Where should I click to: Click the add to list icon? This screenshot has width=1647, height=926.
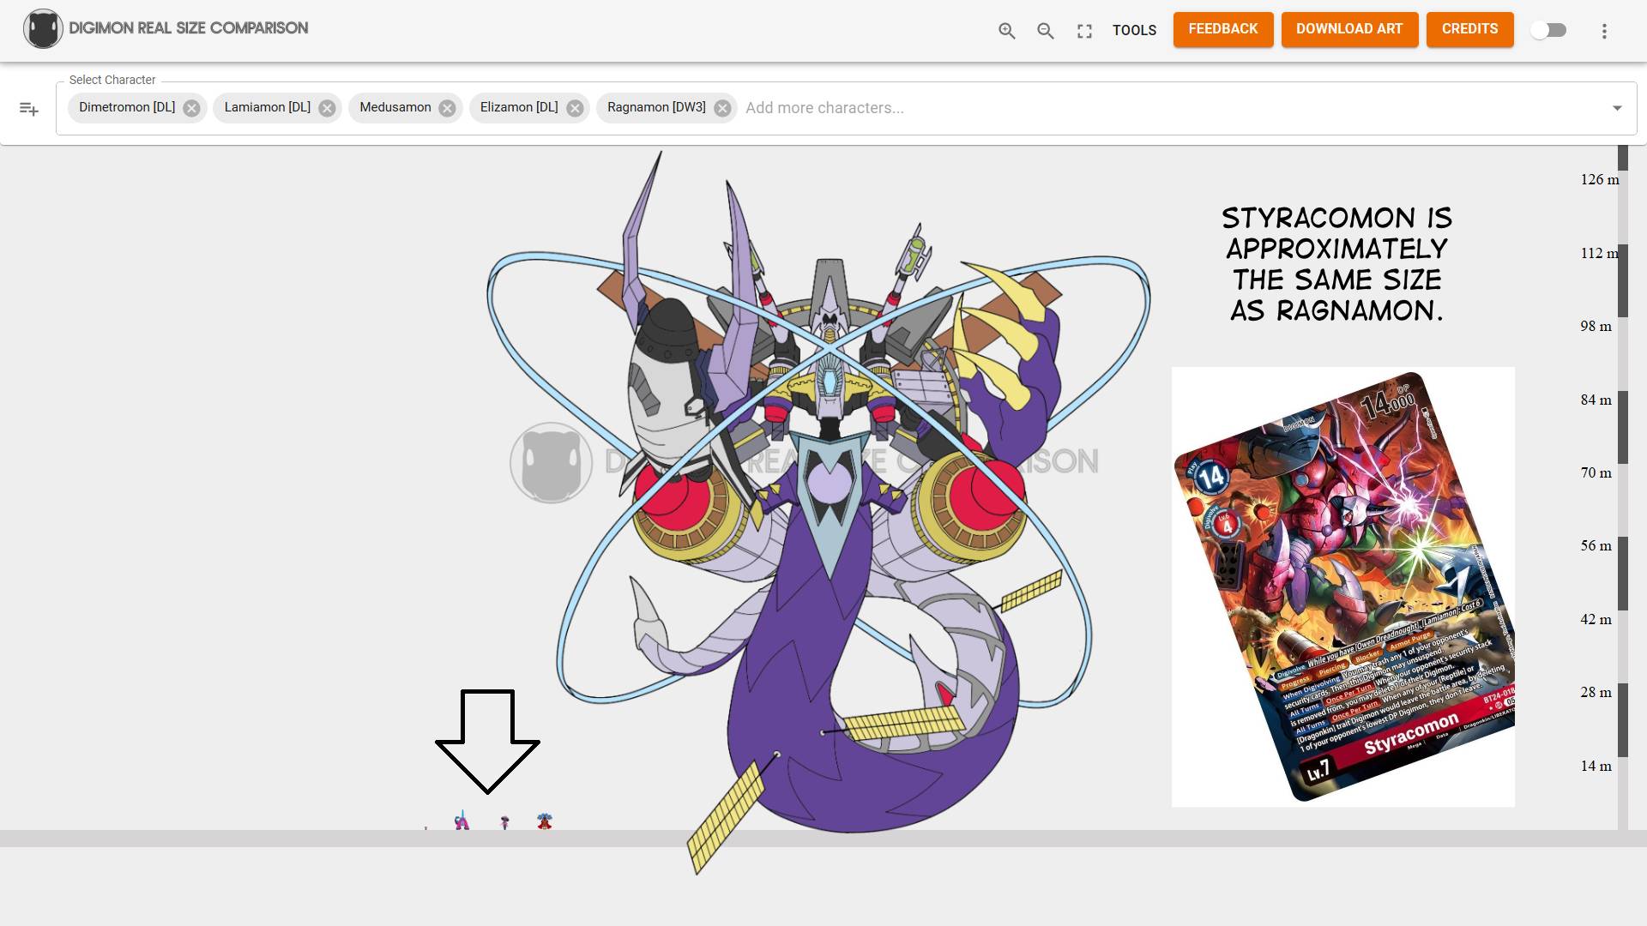tap(28, 109)
